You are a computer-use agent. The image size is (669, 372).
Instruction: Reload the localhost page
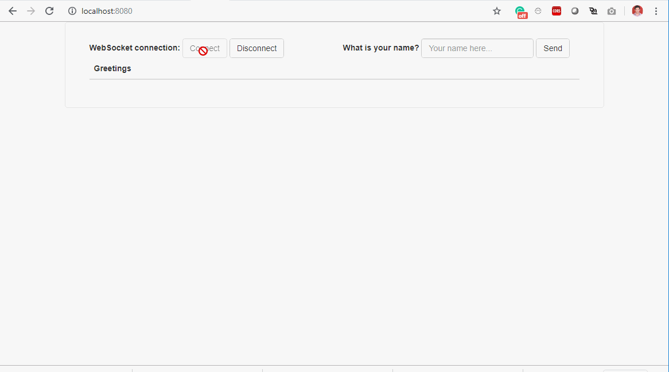(x=49, y=11)
